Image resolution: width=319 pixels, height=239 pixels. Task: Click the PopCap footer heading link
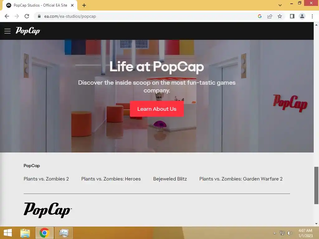coord(32,166)
